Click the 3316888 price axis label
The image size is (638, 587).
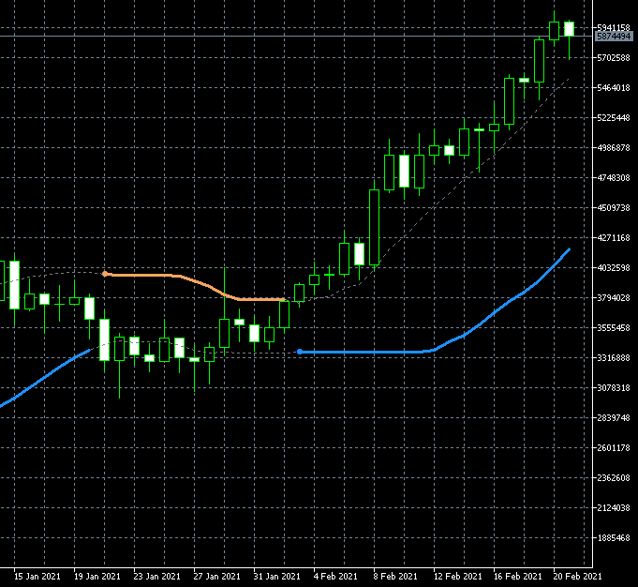click(x=614, y=357)
